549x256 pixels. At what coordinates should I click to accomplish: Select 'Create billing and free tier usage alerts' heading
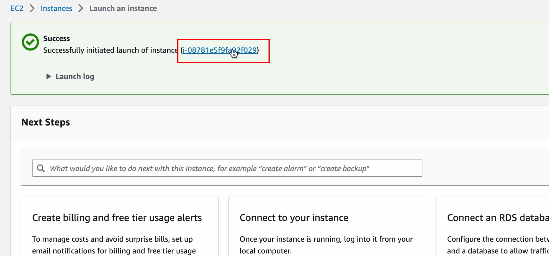[x=117, y=218]
